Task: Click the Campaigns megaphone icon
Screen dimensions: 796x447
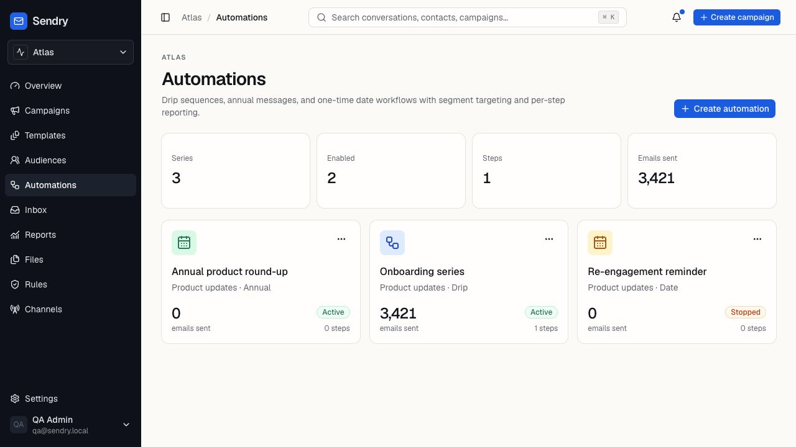Action: [x=15, y=111]
